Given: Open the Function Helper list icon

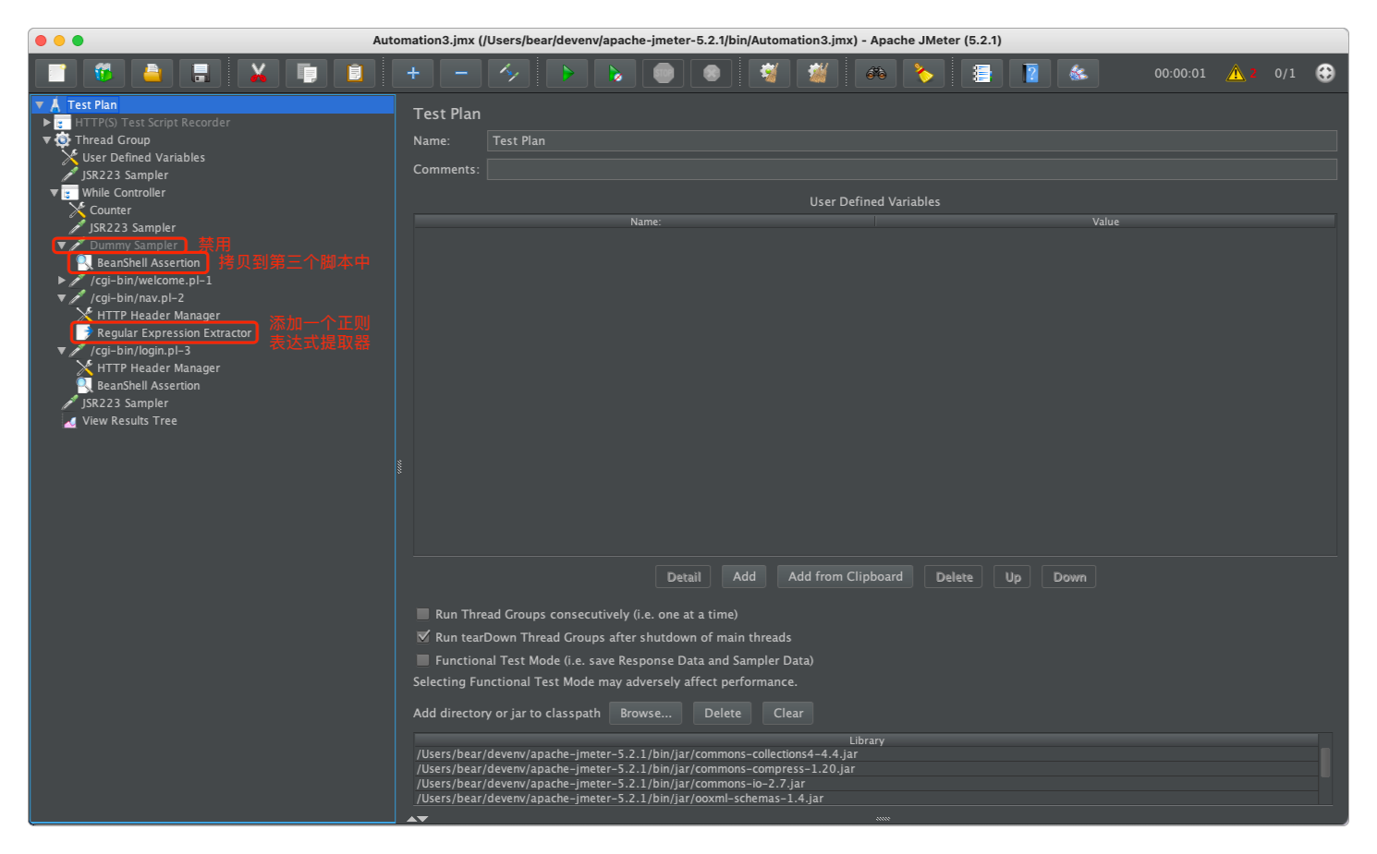Looking at the screenshot, I should coord(981,73).
